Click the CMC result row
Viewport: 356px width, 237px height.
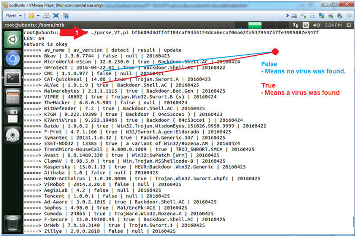94,74
